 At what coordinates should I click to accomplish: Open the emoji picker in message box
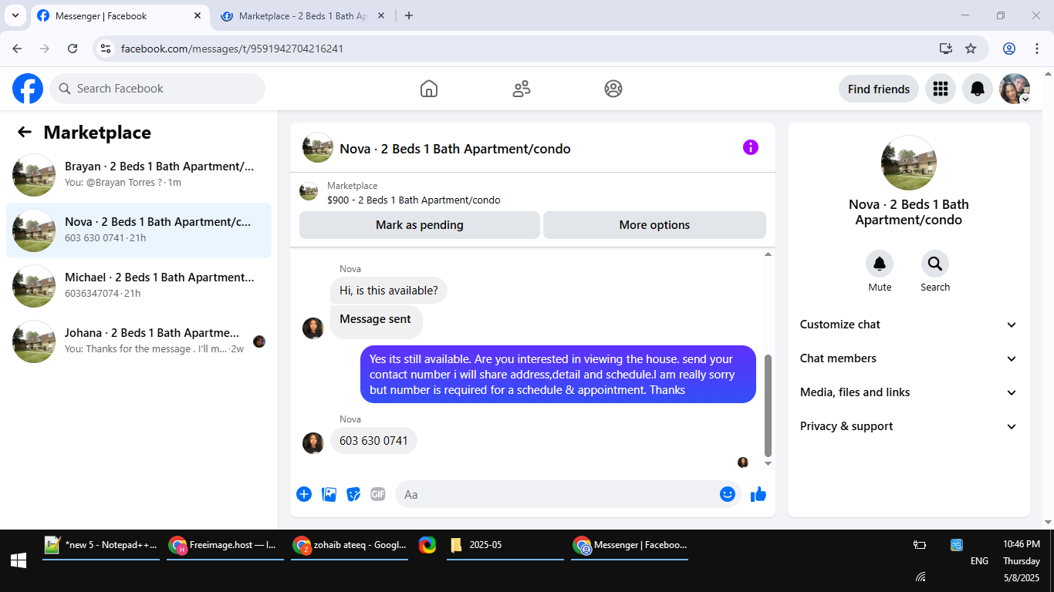(x=728, y=494)
